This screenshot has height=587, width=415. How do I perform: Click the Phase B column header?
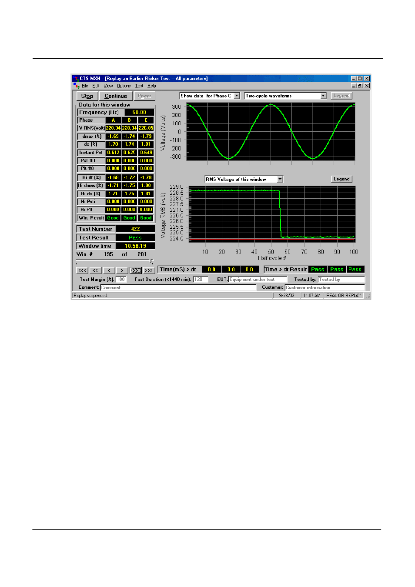pos(129,120)
